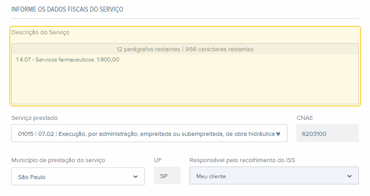This screenshot has height=196, width=370.
Task: Click the 'CNAE' label
Action: tap(304, 118)
